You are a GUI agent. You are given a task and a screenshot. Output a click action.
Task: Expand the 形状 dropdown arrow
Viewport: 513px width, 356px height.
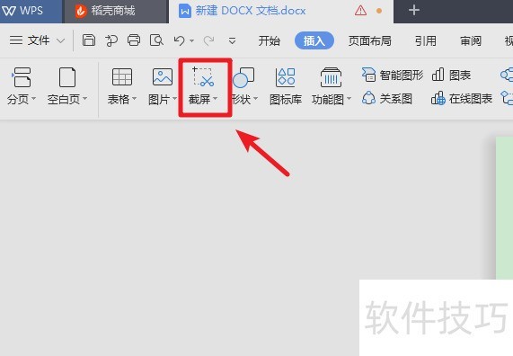[x=255, y=98]
